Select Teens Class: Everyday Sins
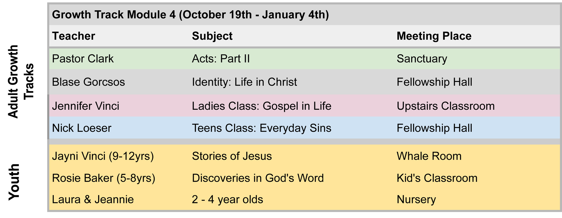The height and width of the screenshot is (218, 562). pos(261,128)
